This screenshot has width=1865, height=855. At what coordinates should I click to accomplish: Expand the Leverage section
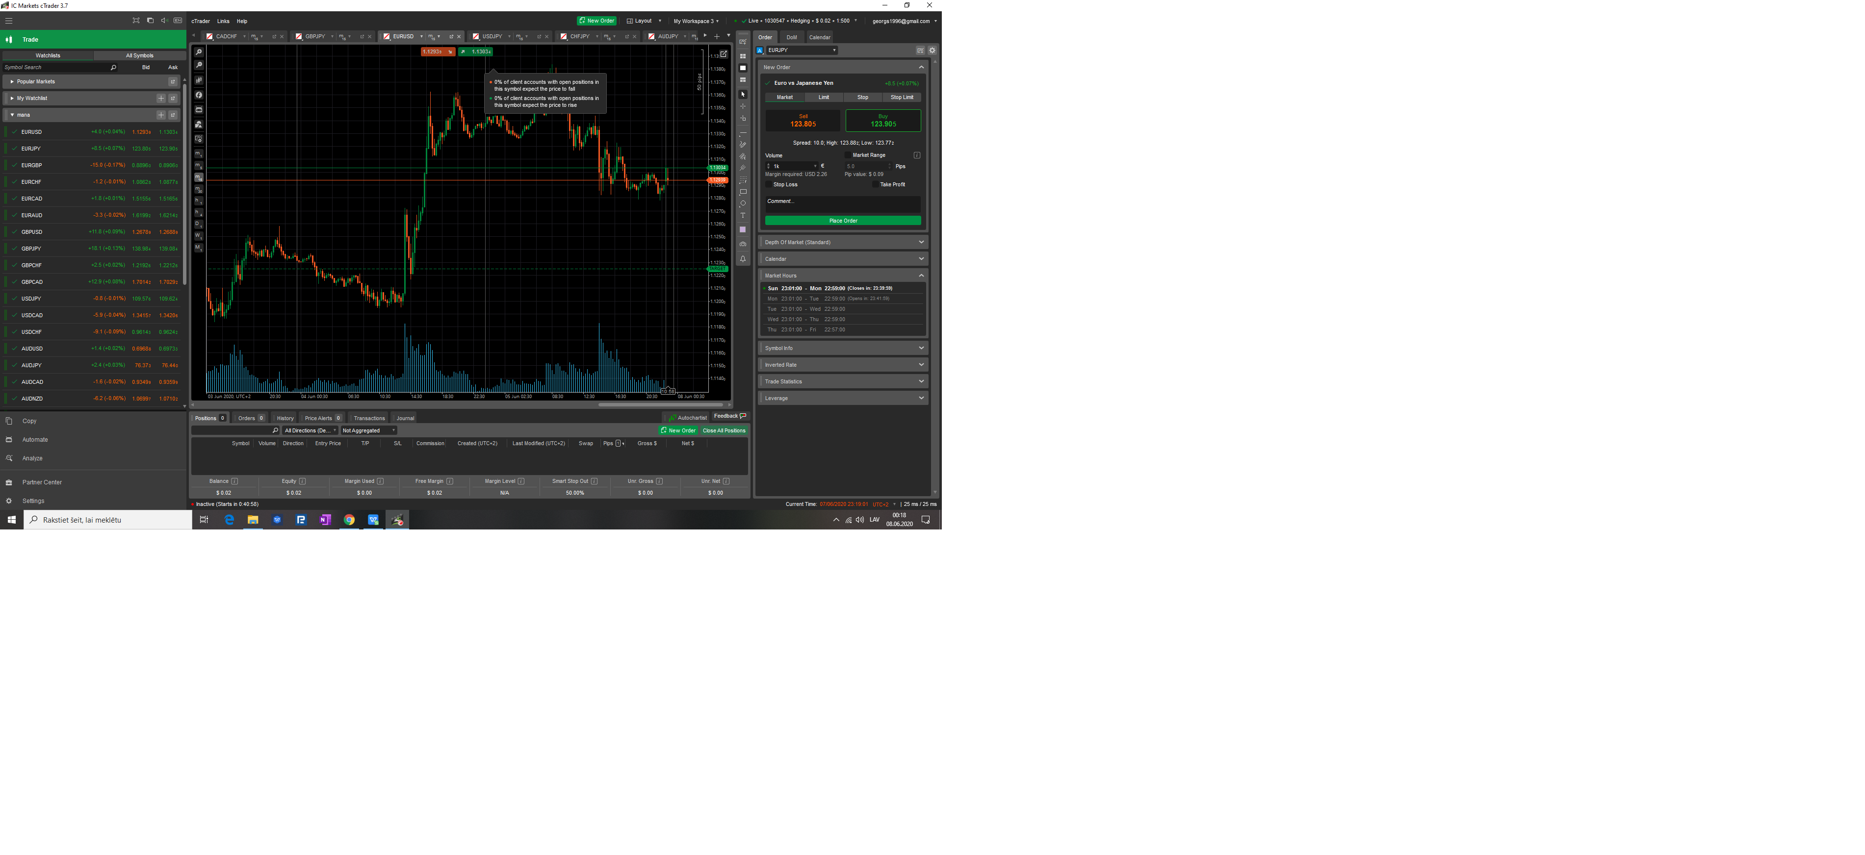[x=843, y=398]
